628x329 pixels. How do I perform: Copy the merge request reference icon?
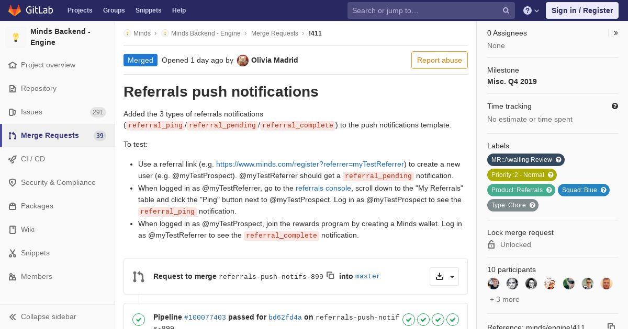pyautogui.click(x=611, y=326)
